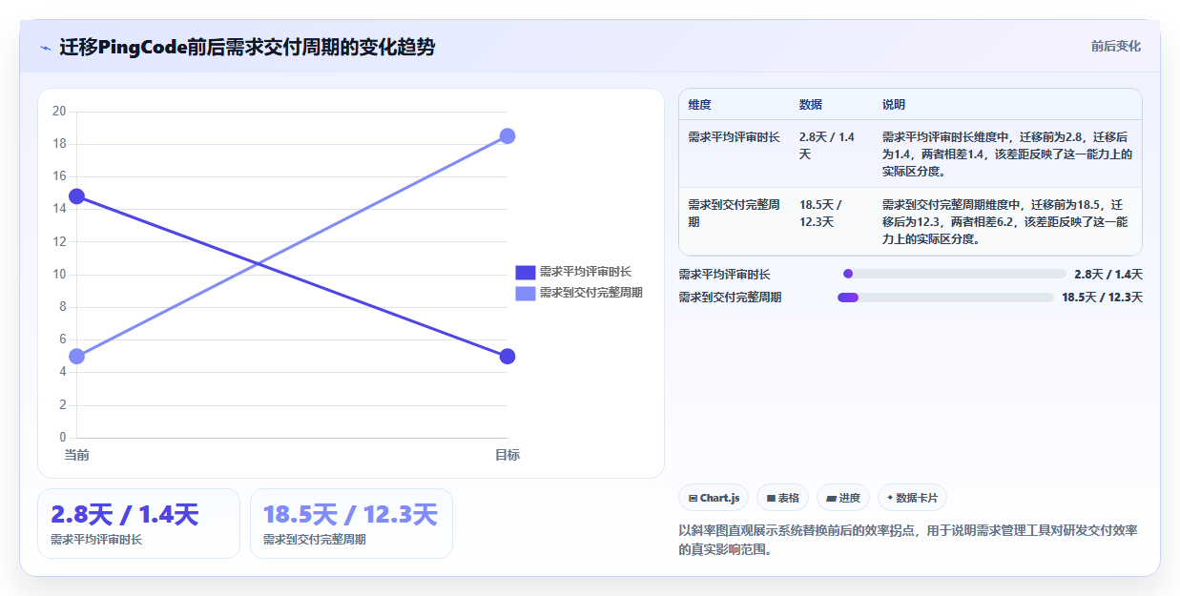Click description mentioning 两者相差6.2
This screenshot has height=596, width=1180.
tap(1007, 221)
